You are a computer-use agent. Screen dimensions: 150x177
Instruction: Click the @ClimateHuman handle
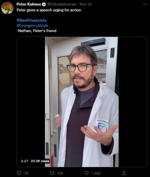click(x=62, y=4)
